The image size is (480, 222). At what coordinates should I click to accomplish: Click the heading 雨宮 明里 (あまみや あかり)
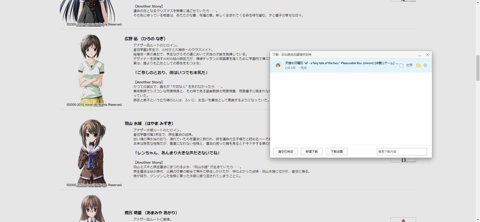(x=151, y=213)
